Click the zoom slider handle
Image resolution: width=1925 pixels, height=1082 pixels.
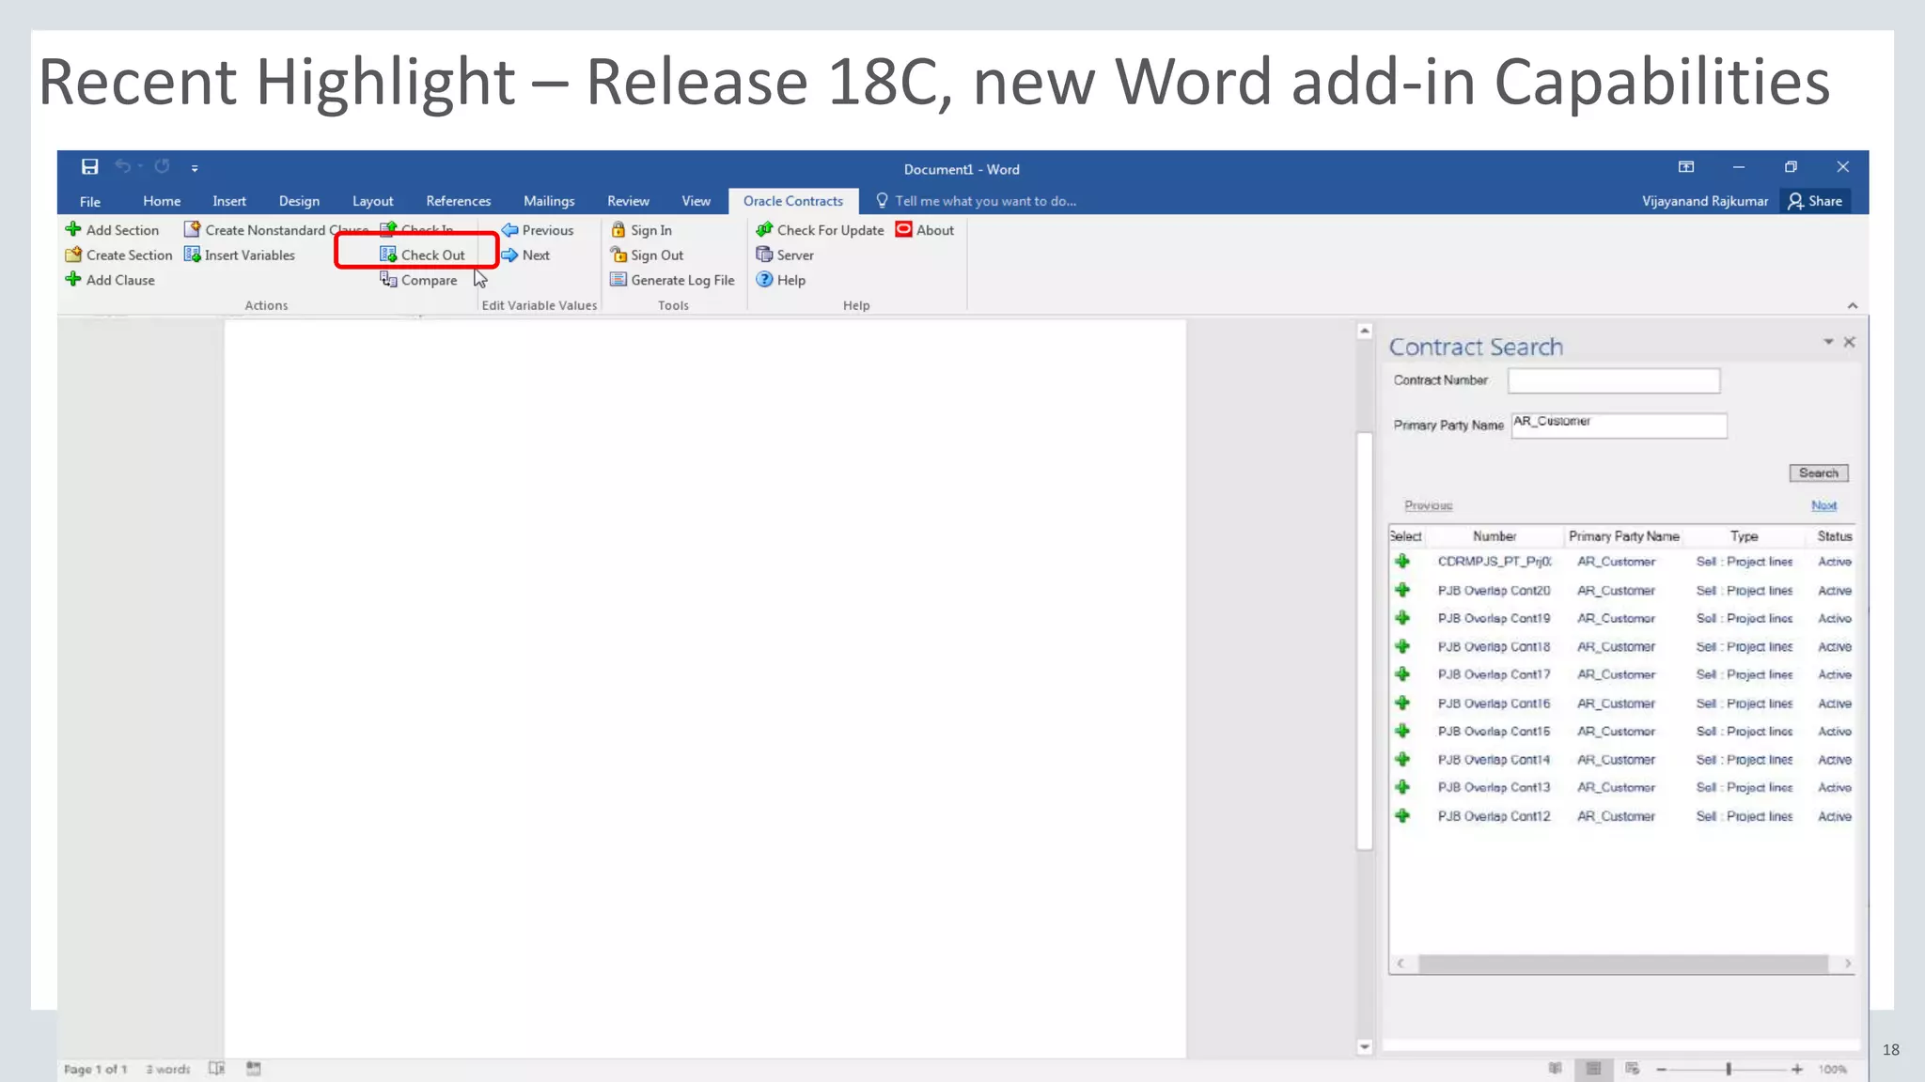[x=1728, y=1069]
